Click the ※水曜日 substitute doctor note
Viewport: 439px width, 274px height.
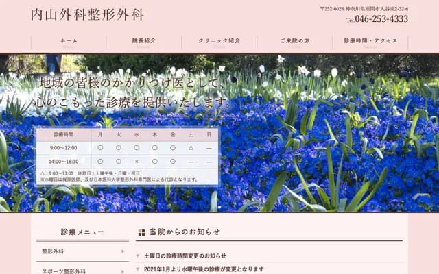pos(119,179)
